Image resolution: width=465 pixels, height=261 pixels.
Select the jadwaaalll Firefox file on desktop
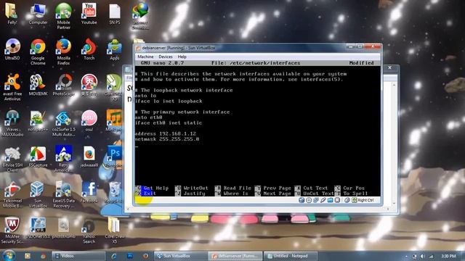click(x=89, y=157)
